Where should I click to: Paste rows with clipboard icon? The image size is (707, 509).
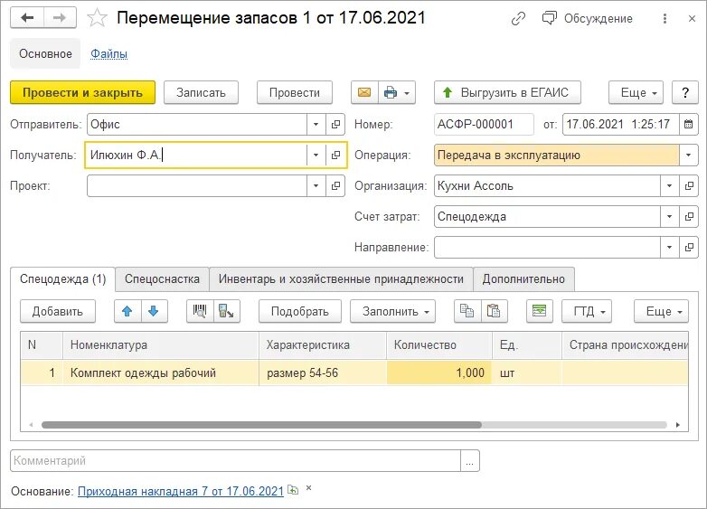[x=494, y=311]
